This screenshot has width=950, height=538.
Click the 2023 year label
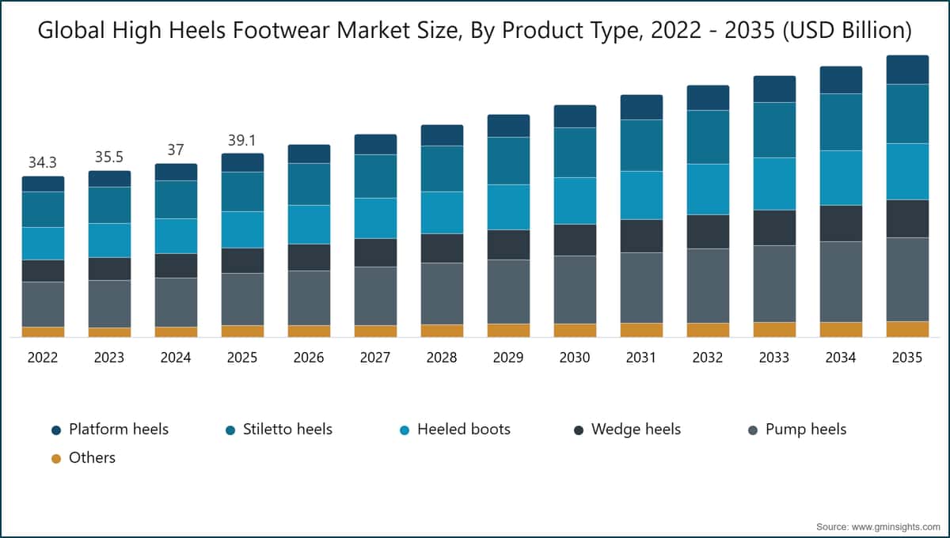coord(109,358)
